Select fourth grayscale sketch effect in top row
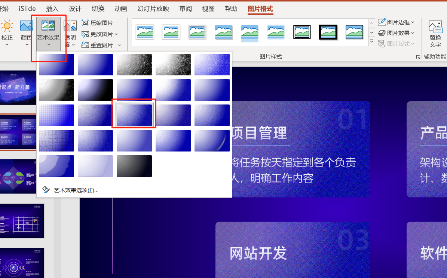Viewport: 447px width, 278px height. (x=173, y=65)
